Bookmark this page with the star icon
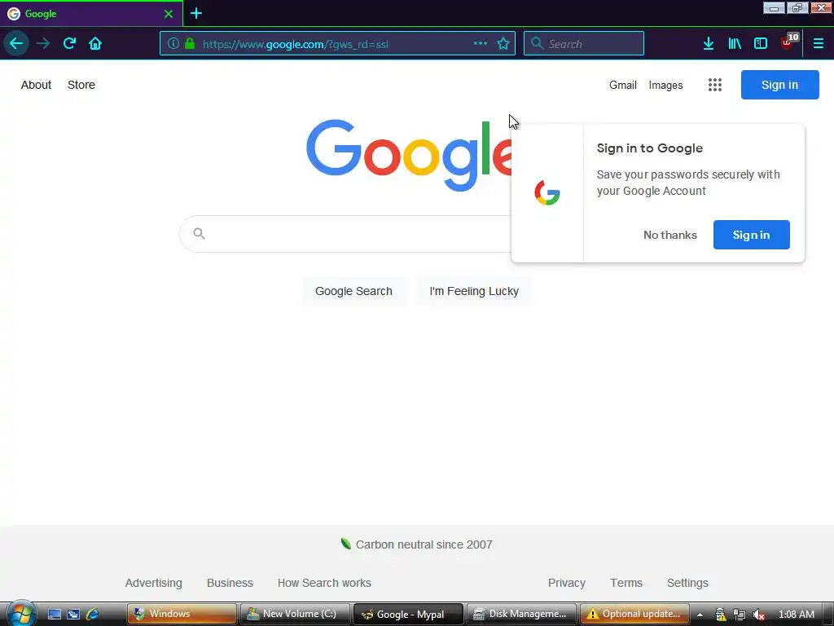The height and width of the screenshot is (626, 834). [x=503, y=44]
